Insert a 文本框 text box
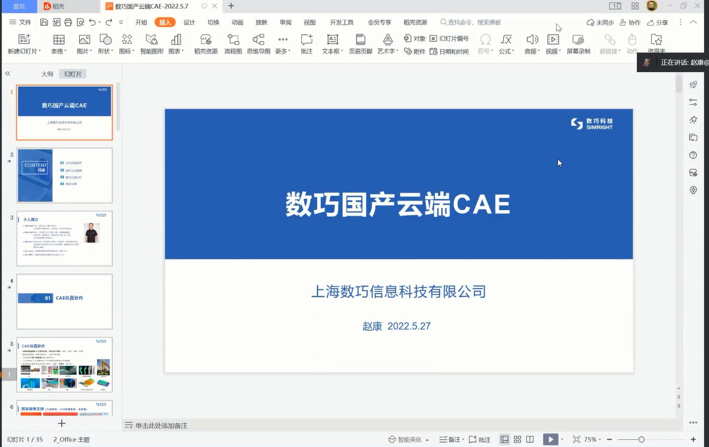The width and height of the screenshot is (709, 447). click(332, 44)
